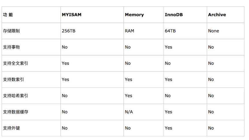The image size is (249, 140).
Task: Click the InnoDB column header
Action: point(174,15)
